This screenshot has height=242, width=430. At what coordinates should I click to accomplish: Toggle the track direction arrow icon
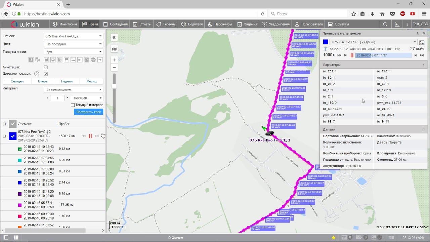point(100,60)
